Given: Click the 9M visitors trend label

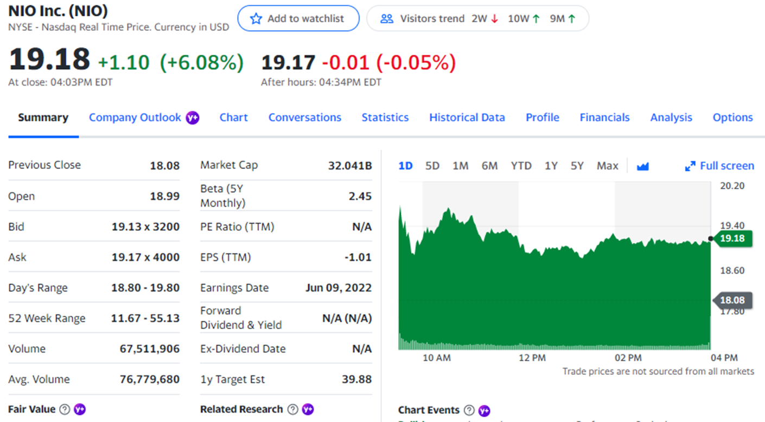Looking at the screenshot, I should pos(557,18).
